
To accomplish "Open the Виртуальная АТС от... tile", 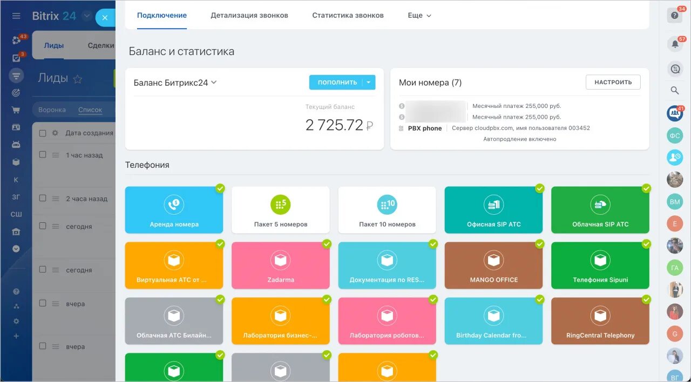I will point(174,265).
